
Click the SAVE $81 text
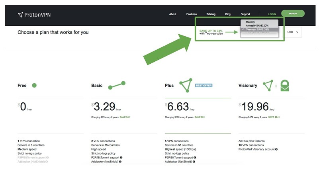tap(200, 117)
